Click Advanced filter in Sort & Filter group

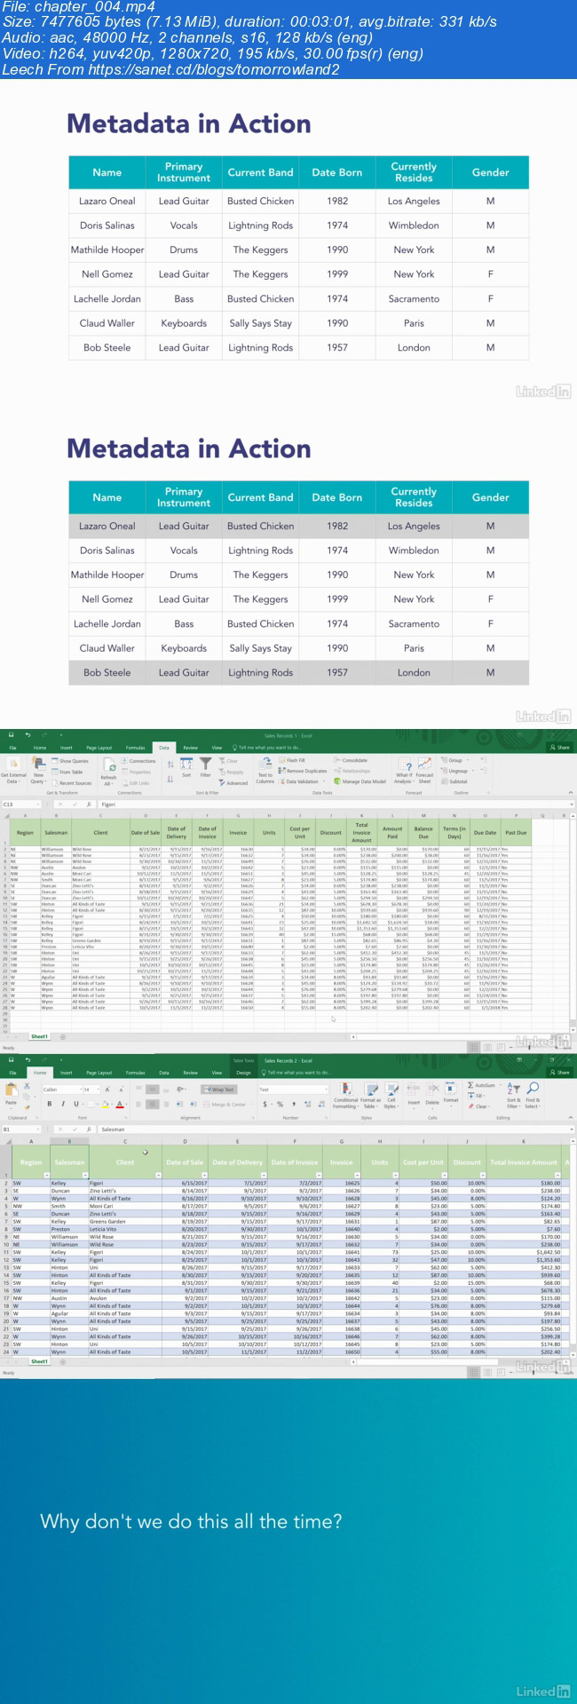point(233,783)
